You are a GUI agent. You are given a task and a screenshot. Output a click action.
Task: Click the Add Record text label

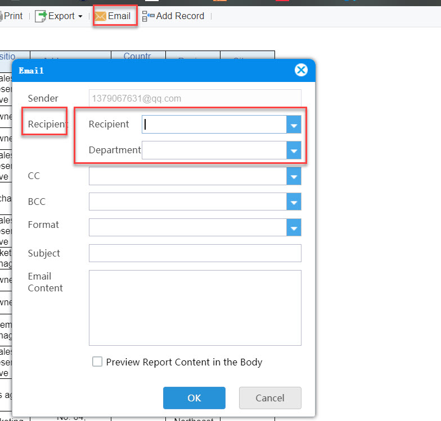(x=180, y=16)
